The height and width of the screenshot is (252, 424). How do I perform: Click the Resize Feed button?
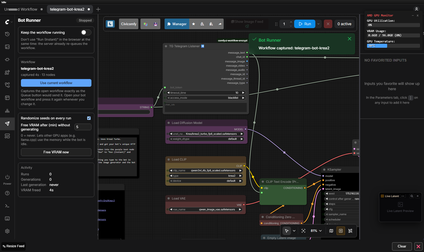[14, 246]
